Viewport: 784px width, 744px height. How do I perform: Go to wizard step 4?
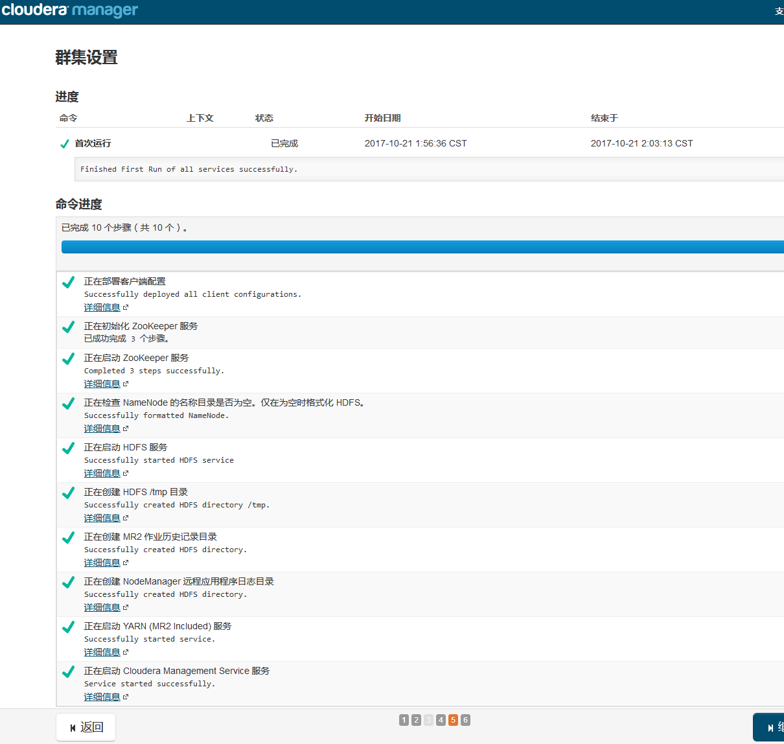click(441, 720)
